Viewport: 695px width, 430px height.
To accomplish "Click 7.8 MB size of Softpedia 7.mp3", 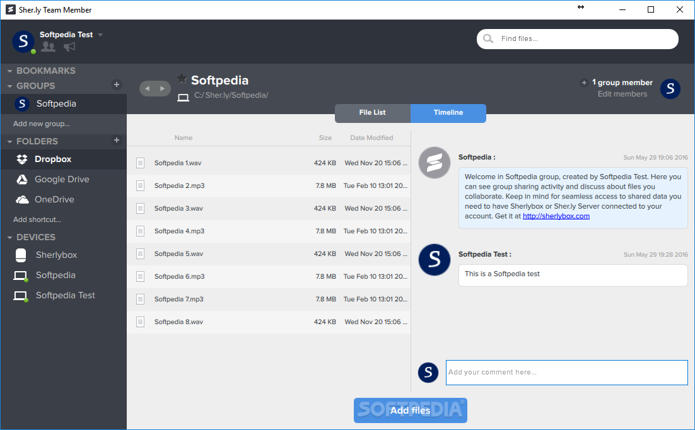I will [x=326, y=299].
